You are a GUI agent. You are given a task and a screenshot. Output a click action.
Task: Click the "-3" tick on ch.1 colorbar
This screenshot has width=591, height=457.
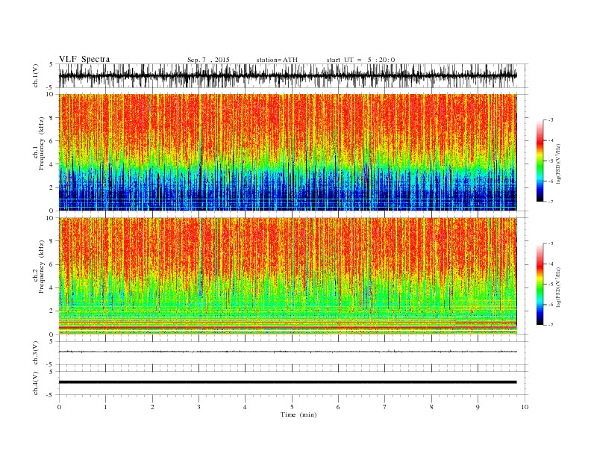tap(551, 120)
